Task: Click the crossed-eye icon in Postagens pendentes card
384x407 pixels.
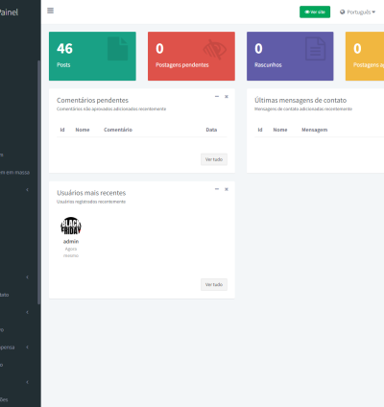Action: [x=215, y=49]
